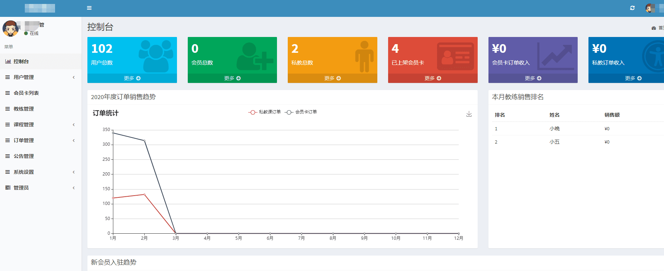The width and height of the screenshot is (664, 271).
Task: Expand the 课程管理 sidebar menu
Action: pyautogui.click(x=41, y=125)
